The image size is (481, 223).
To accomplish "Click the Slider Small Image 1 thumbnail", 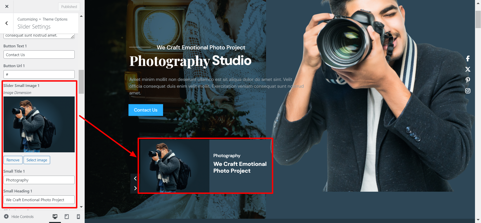I will point(39,124).
